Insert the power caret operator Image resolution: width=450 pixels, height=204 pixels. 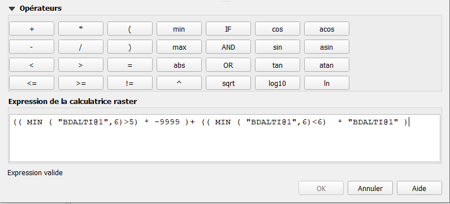click(x=179, y=83)
